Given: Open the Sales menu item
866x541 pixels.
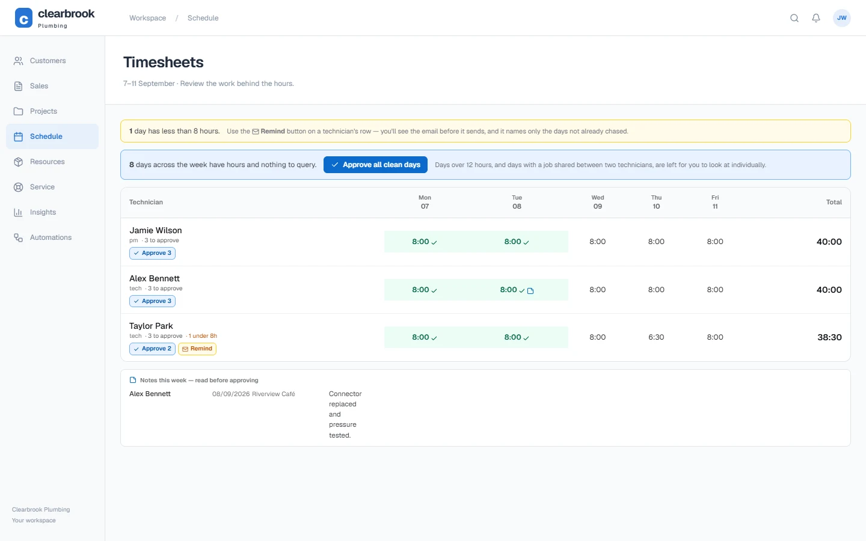Looking at the screenshot, I should 52,86.
